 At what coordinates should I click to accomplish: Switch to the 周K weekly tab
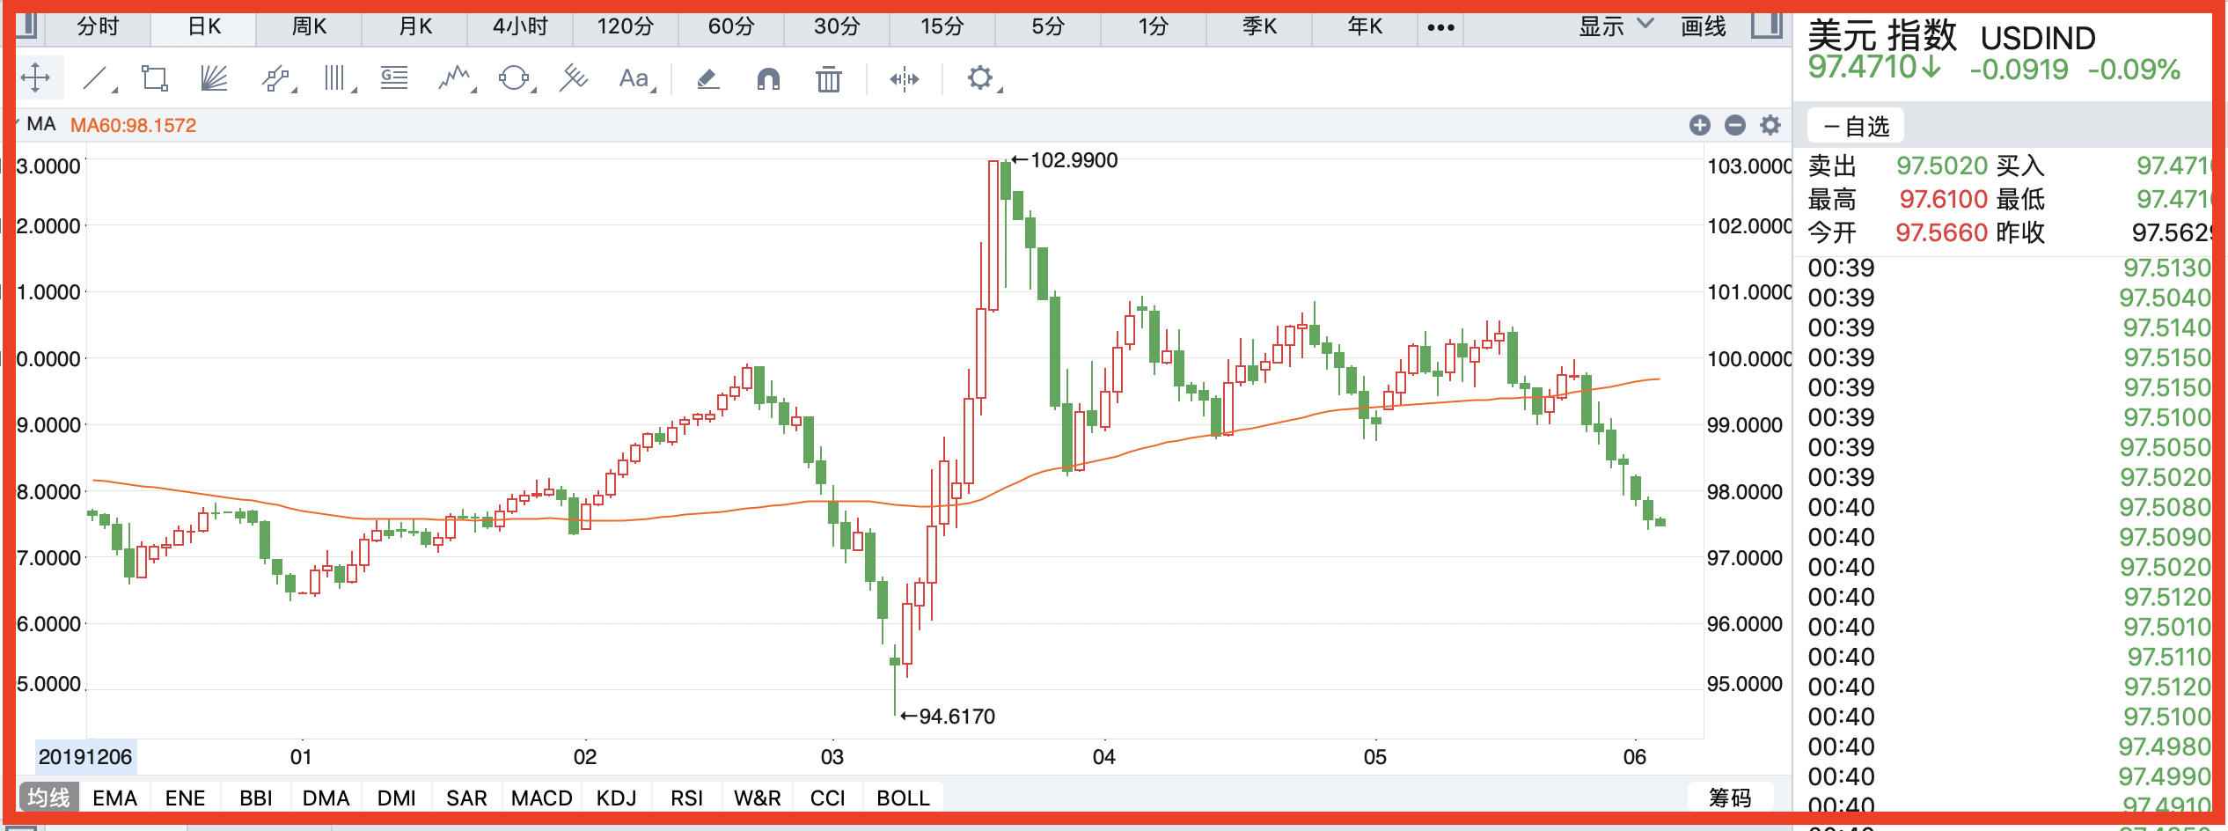pyautogui.click(x=309, y=26)
